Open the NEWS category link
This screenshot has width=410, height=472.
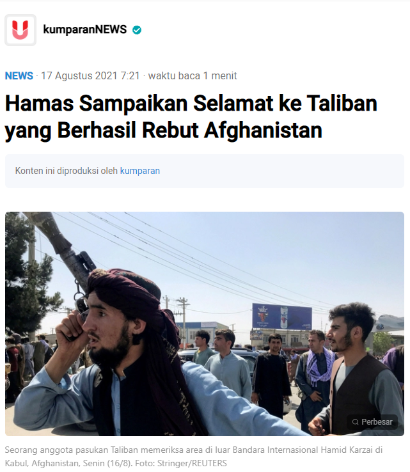pyautogui.click(x=19, y=76)
